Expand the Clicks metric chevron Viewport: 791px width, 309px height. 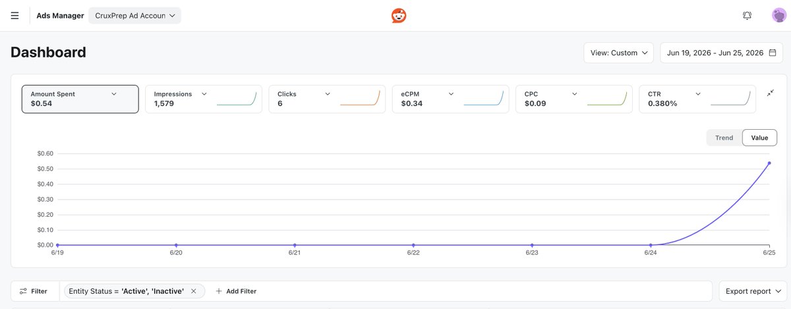[328, 94]
